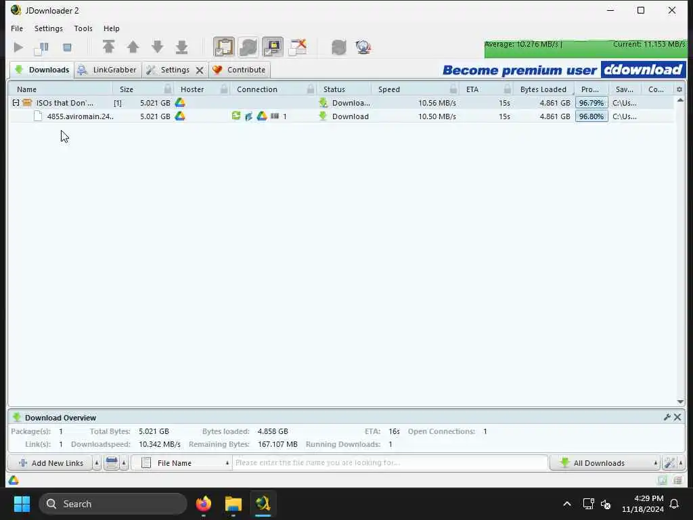Toggle auto reconnect toolbar button
Screen dimensions: 693x520
pos(248,47)
